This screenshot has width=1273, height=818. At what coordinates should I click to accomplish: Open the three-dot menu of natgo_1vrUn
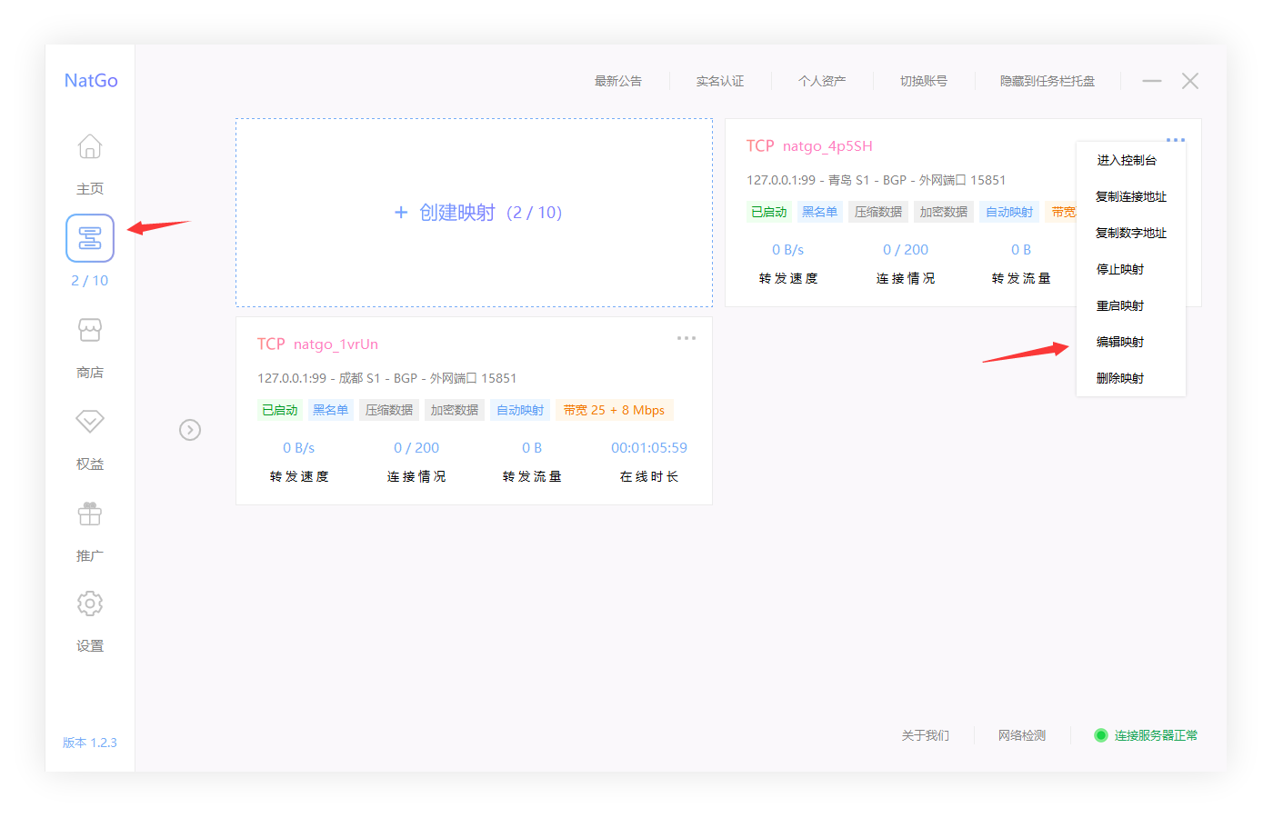(687, 338)
